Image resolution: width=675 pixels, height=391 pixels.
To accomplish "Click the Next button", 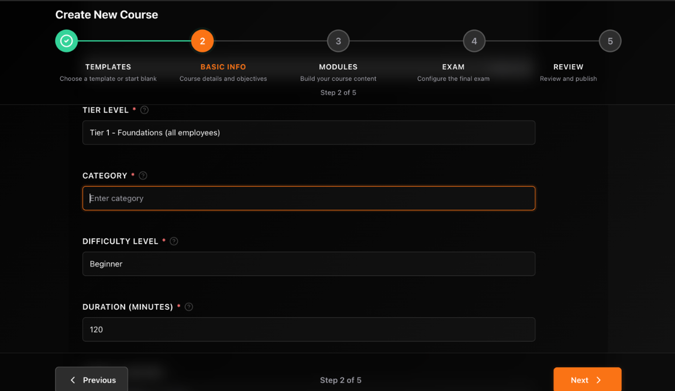I will tap(587, 380).
